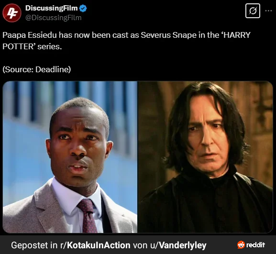Click the '(Source: Deadline)' text
This screenshot has width=276, height=254.
37,69
